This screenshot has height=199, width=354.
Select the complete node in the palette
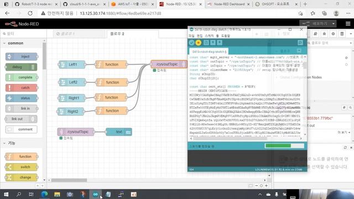(22, 77)
